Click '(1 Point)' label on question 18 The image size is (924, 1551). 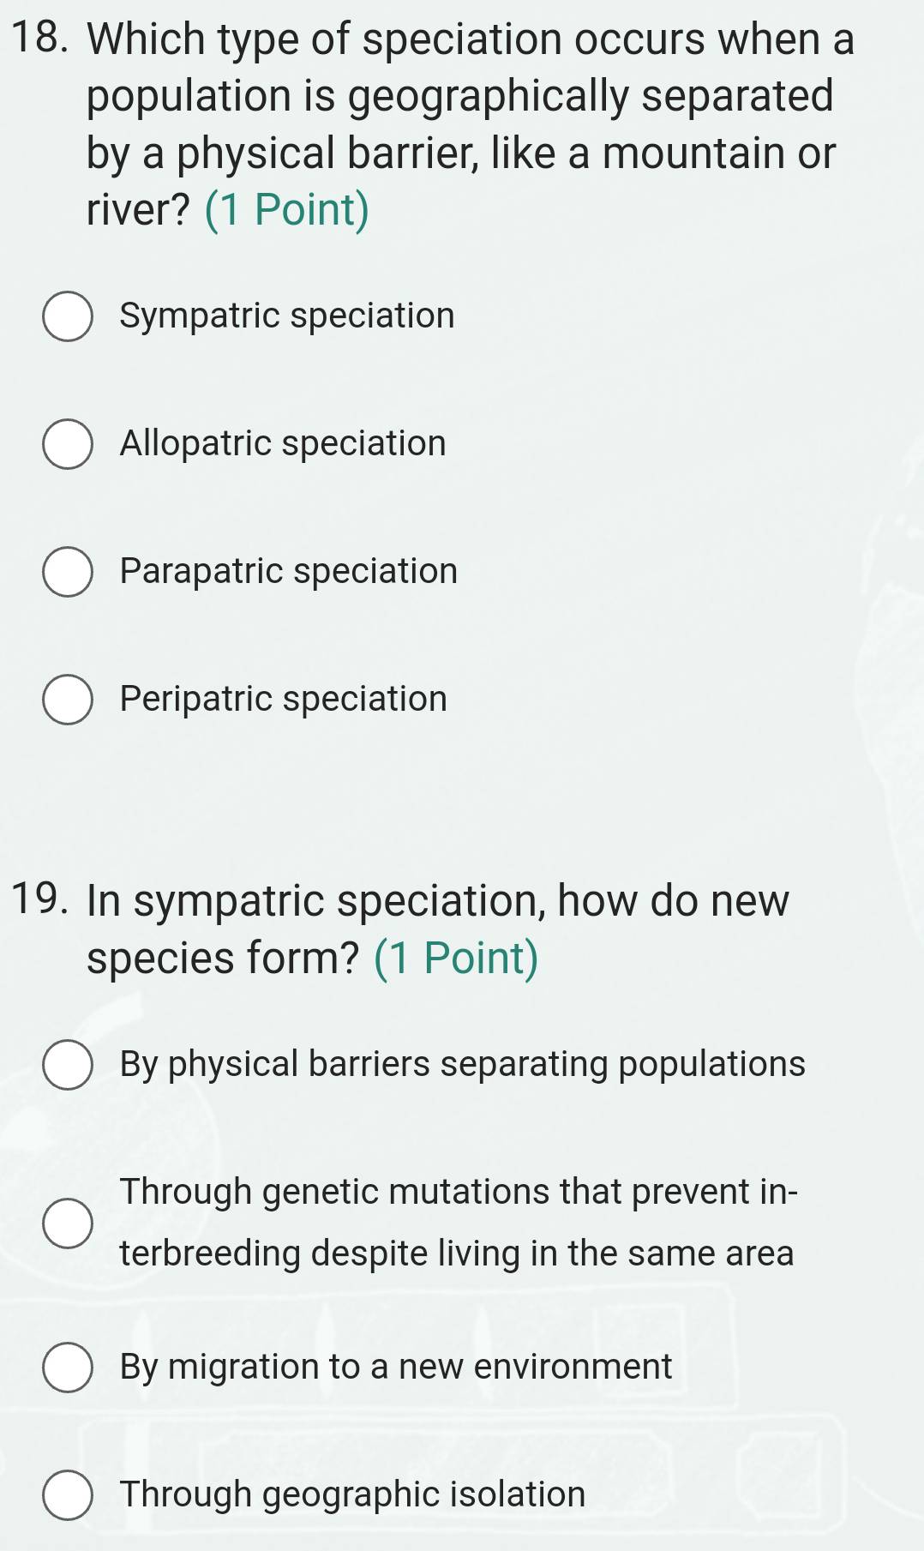pyautogui.click(x=287, y=210)
